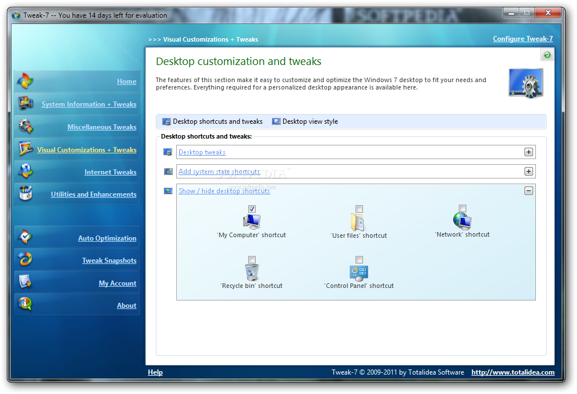Screen dimensions: 577x394
Task: Enable the 'Recycle bin' shortcut checkbox
Action: tap(252, 259)
